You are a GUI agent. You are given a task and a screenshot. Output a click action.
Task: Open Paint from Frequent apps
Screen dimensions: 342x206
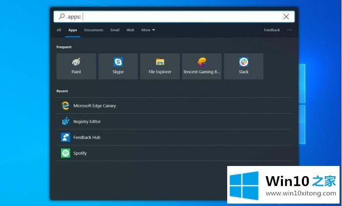pyautogui.click(x=76, y=66)
